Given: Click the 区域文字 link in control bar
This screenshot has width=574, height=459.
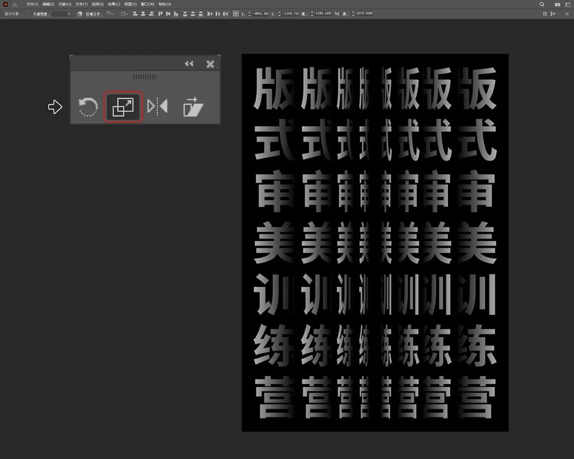Looking at the screenshot, I should point(94,13).
